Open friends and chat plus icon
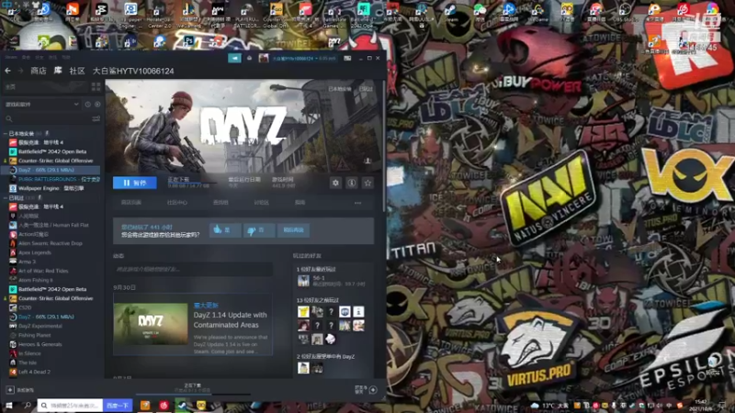Screen dimensions: 735x413 coord(373,389)
